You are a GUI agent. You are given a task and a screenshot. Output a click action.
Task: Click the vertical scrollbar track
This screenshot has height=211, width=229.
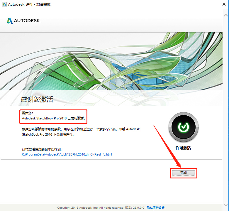click(x=226, y=109)
